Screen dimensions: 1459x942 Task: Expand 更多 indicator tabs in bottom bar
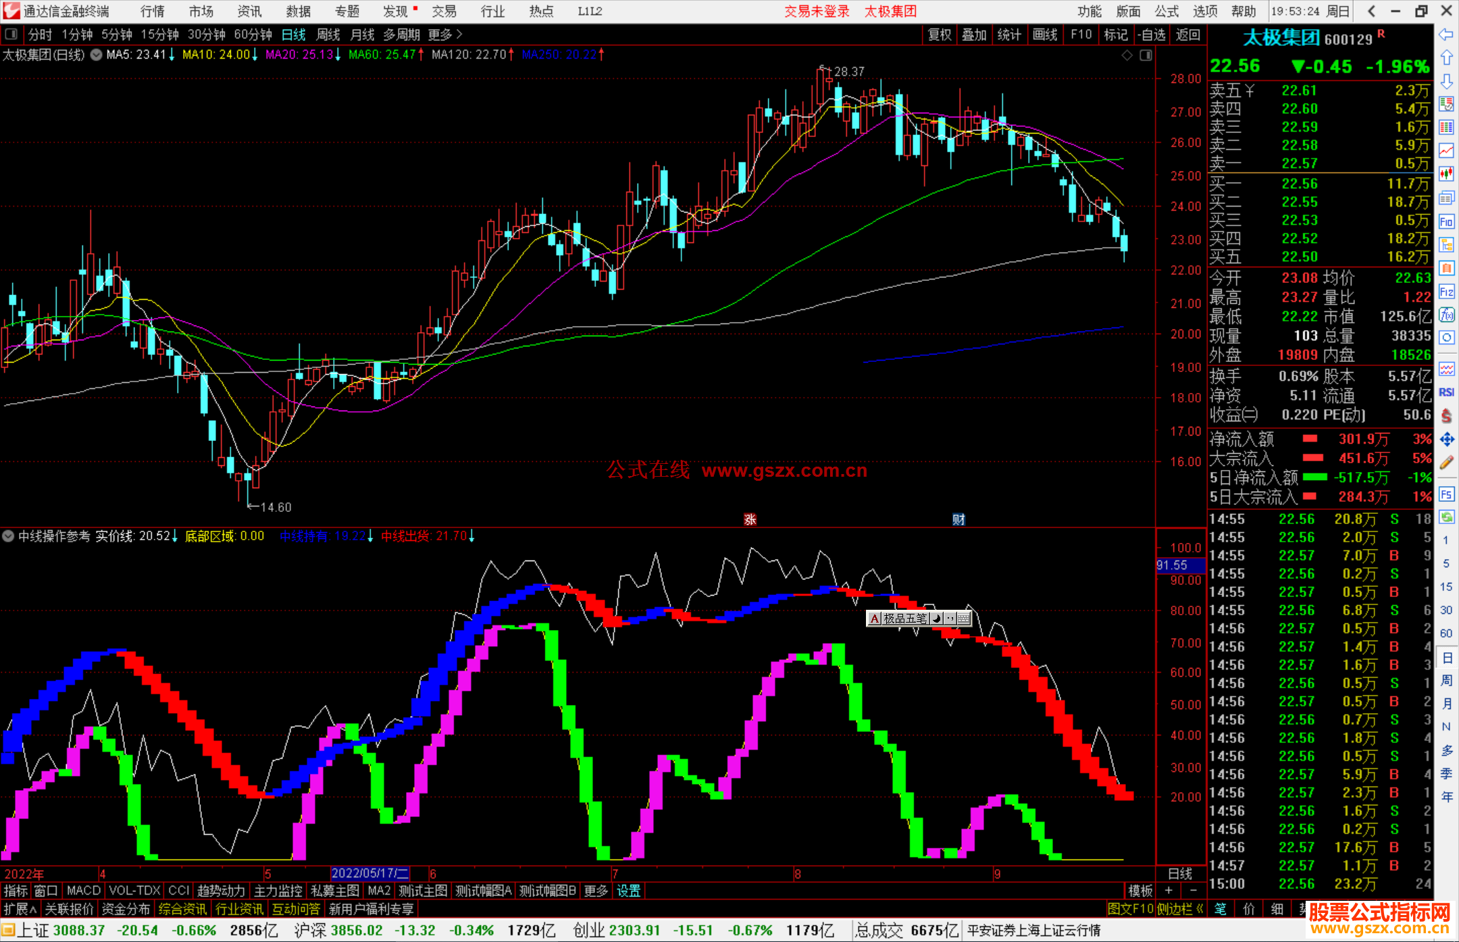pos(596,891)
